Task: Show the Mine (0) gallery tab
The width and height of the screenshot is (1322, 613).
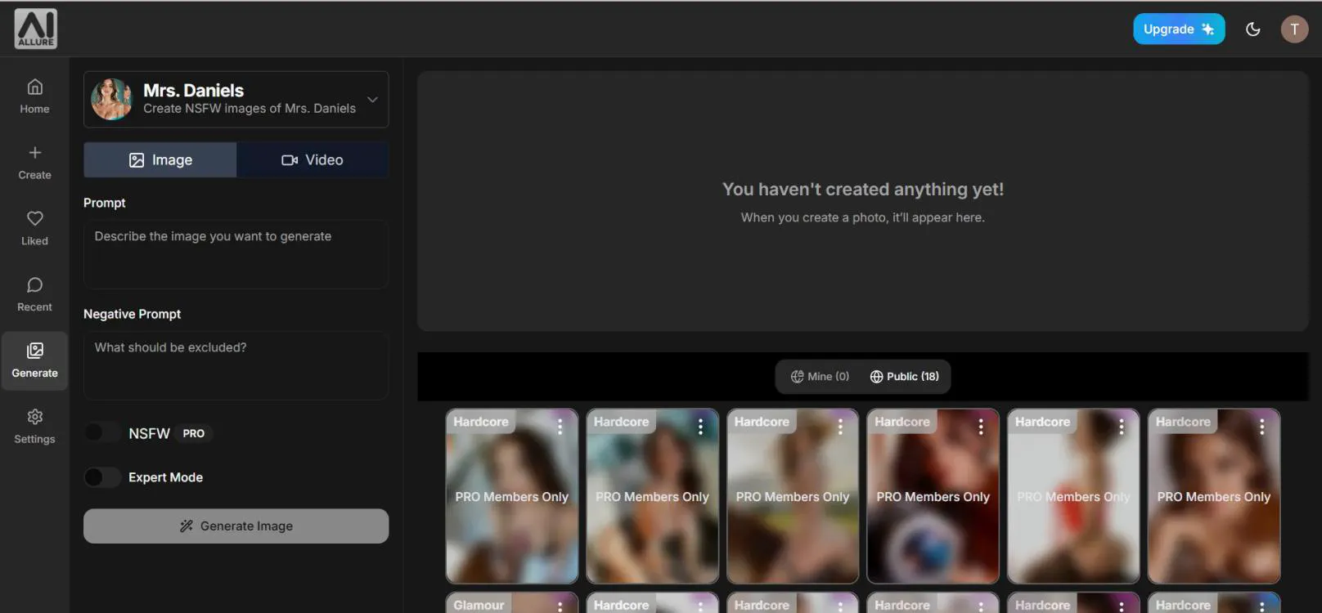Action: (820, 377)
